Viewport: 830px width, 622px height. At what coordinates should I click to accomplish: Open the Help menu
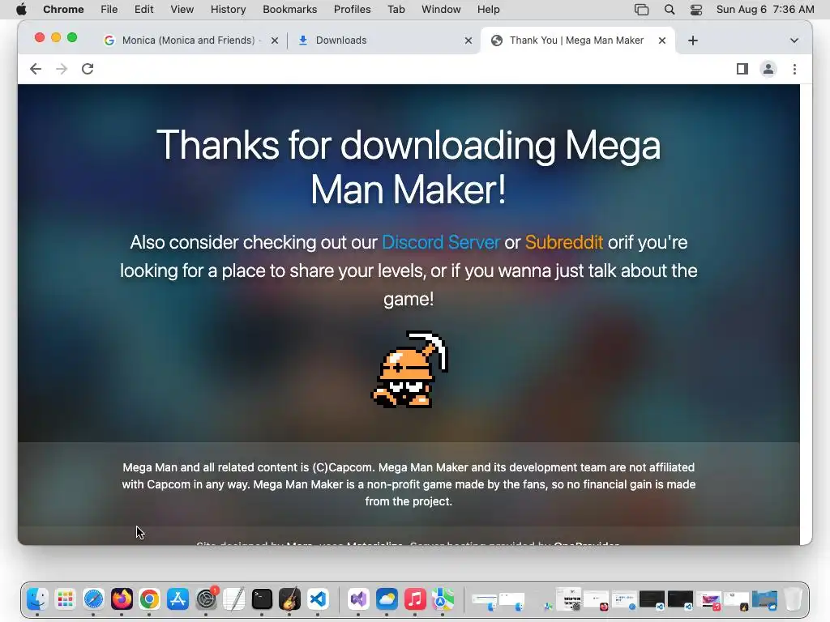(x=488, y=10)
